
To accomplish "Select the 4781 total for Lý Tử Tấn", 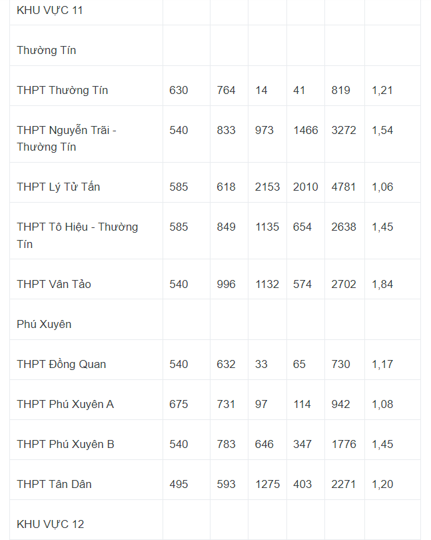I will click(x=344, y=187).
